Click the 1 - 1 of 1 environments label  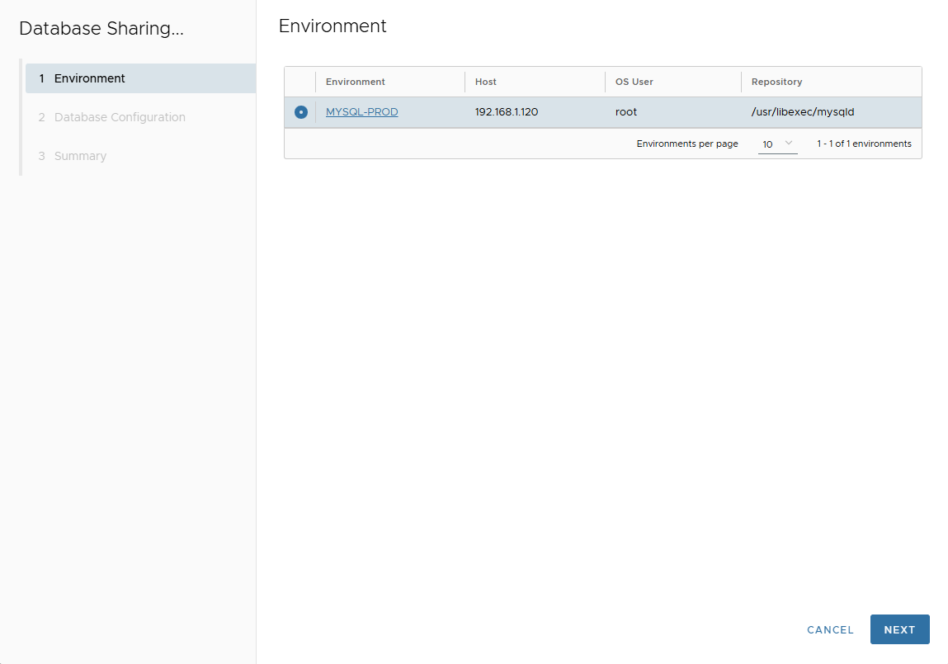pos(863,144)
